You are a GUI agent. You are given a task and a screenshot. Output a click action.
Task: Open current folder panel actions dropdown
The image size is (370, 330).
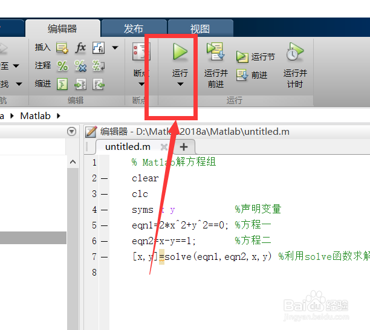point(71,131)
